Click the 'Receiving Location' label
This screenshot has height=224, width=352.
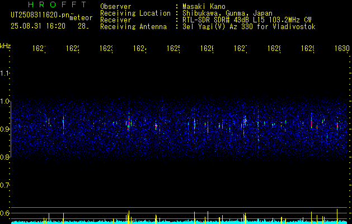coord(135,13)
